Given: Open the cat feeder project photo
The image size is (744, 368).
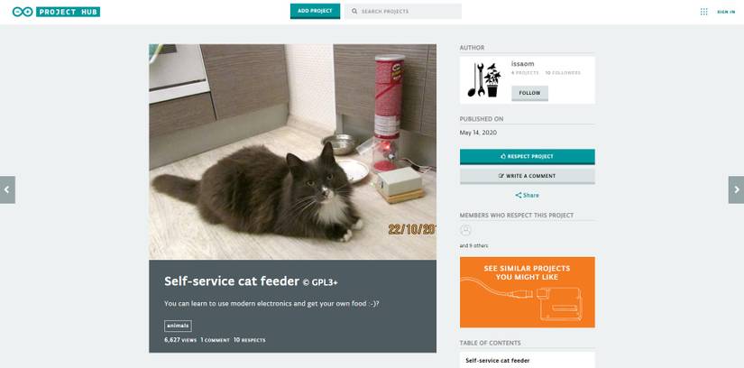Looking at the screenshot, I should click(293, 152).
